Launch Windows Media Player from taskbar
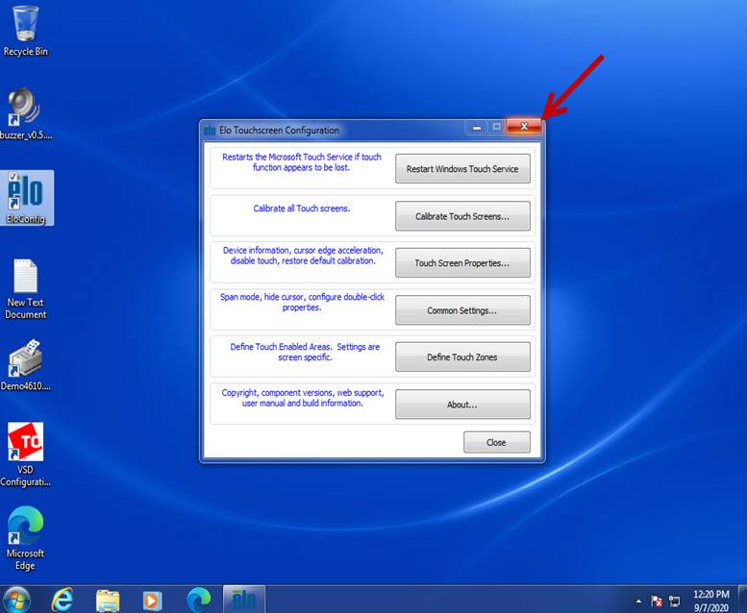 coord(153,599)
